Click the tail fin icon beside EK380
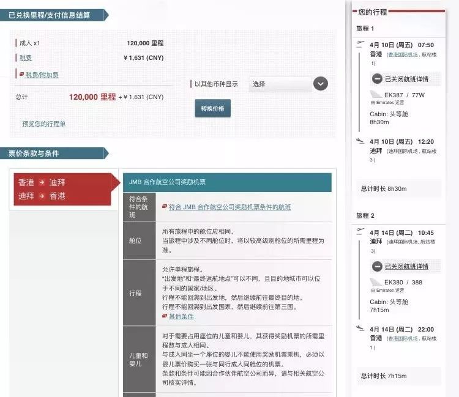Image resolution: width=459 pixels, height=397 pixels. [x=376, y=282]
